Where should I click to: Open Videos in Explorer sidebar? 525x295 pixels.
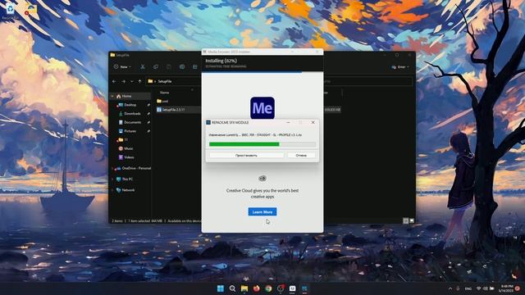pos(129,157)
